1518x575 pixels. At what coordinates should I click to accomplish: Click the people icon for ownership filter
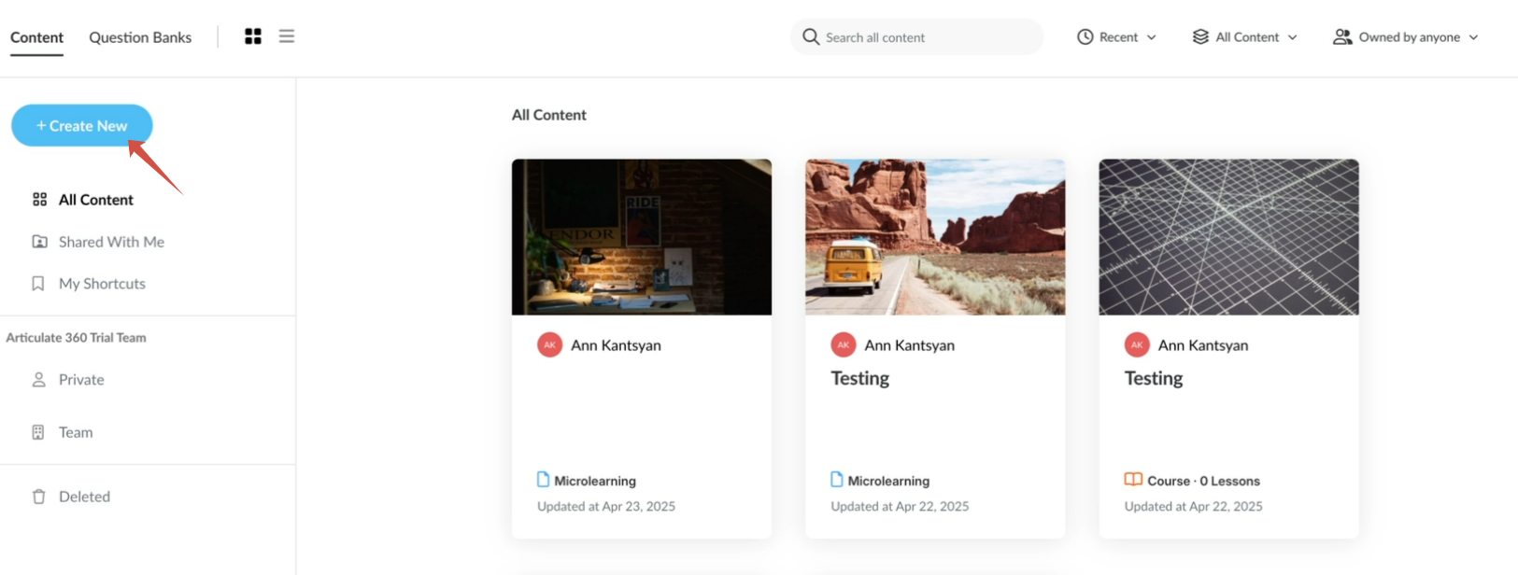[1342, 37]
